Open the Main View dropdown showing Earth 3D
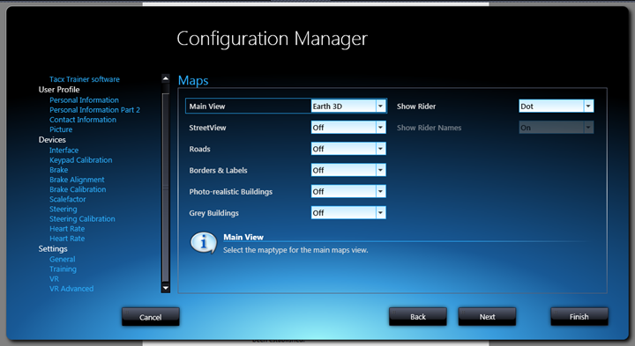635x346 pixels. pos(348,107)
